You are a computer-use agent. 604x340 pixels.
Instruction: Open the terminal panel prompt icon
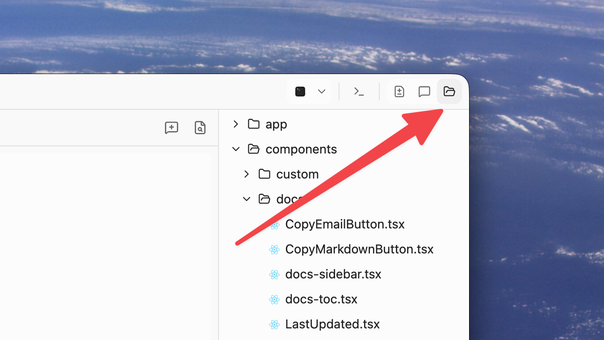pyautogui.click(x=359, y=91)
